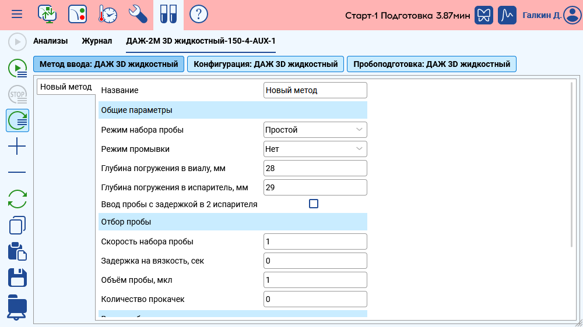Click the 'Конфигурация: ДАЖ 3D жидкостный' button
The width and height of the screenshot is (583, 327).
[265, 64]
